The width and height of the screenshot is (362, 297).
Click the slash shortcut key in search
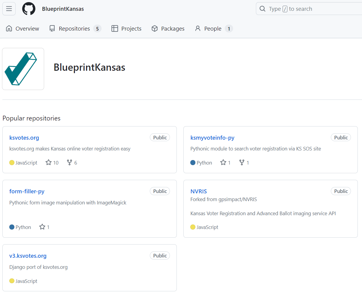point(285,9)
